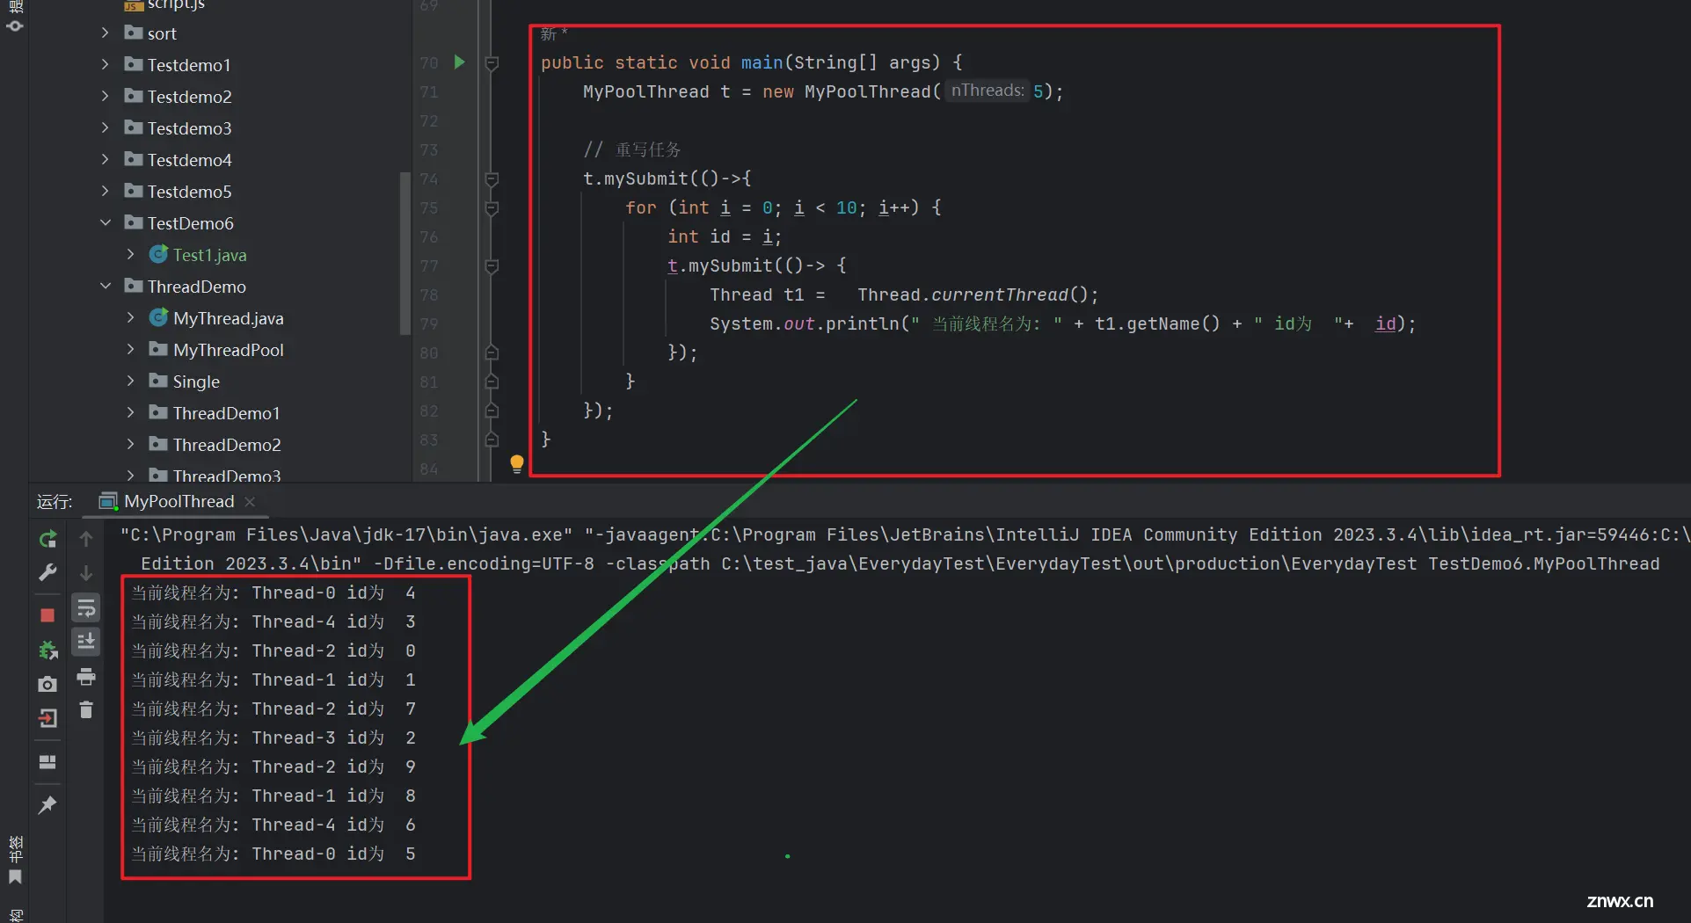Rerun MyPoolThread with green rerun icon
The image size is (1691, 923).
[x=47, y=539]
